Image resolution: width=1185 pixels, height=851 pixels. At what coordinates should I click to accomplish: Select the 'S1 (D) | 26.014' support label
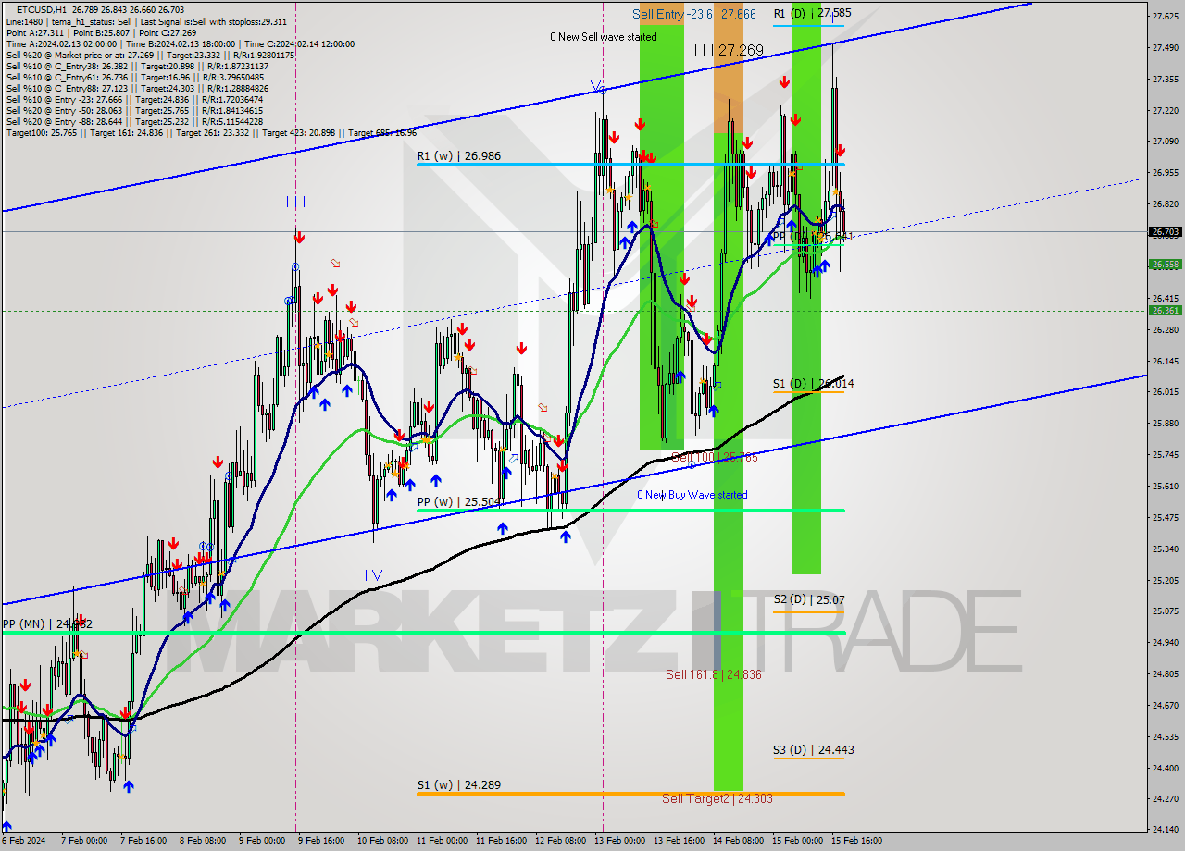814,383
